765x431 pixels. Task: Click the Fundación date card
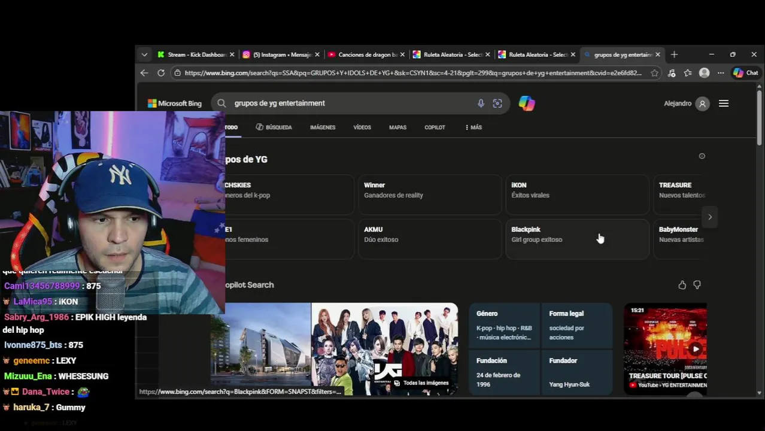click(x=504, y=373)
